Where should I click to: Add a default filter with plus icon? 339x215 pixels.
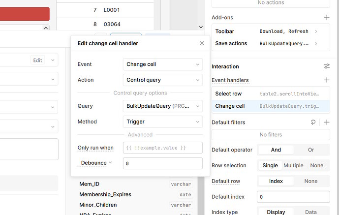tap(327, 123)
